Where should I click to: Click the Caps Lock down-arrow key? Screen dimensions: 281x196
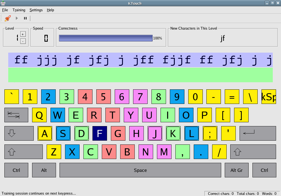point(19,133)
